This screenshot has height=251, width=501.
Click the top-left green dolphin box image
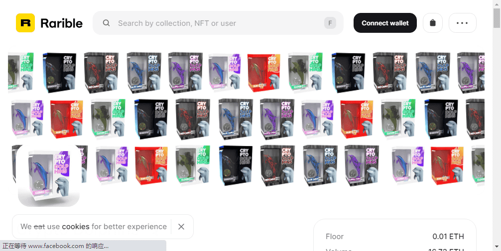point(20,71)
